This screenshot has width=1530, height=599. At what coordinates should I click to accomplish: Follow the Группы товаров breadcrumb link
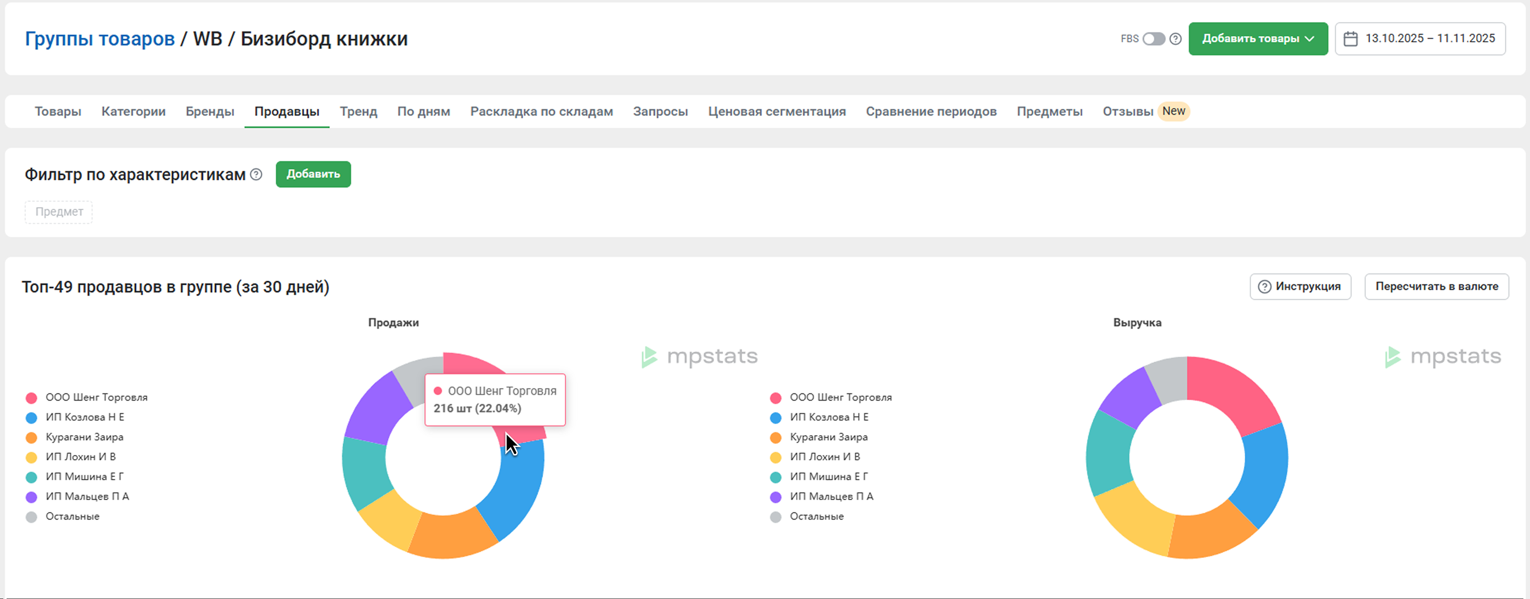100,39
